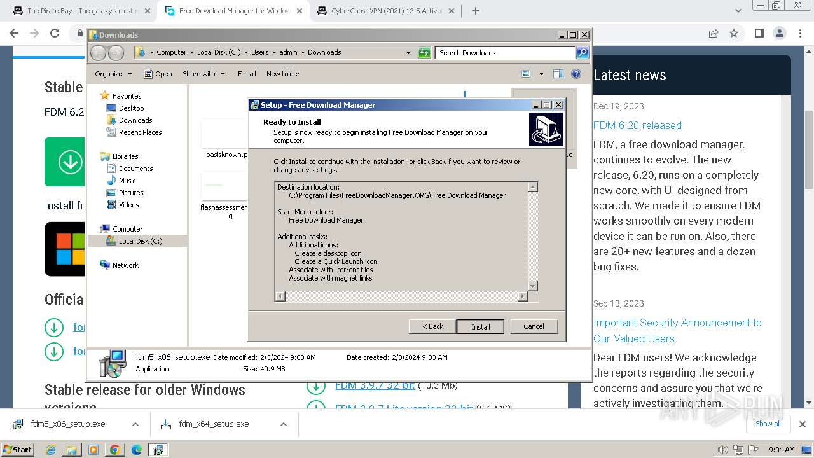The image size is (814, 458).
Task: Select Computer in navigation pane
Action: (x=127, y=229)
